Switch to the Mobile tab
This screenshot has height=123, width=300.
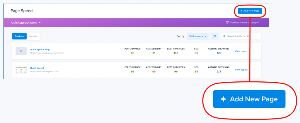click(33, 36)
